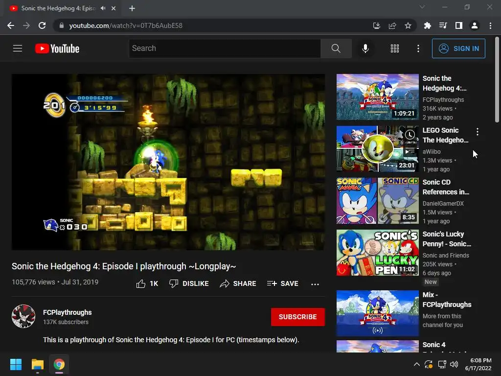Screen dimensions: 501x376
Task: Add LEGO Sonic video to queue
Action: pyautogui.click(x=410, y=150)
